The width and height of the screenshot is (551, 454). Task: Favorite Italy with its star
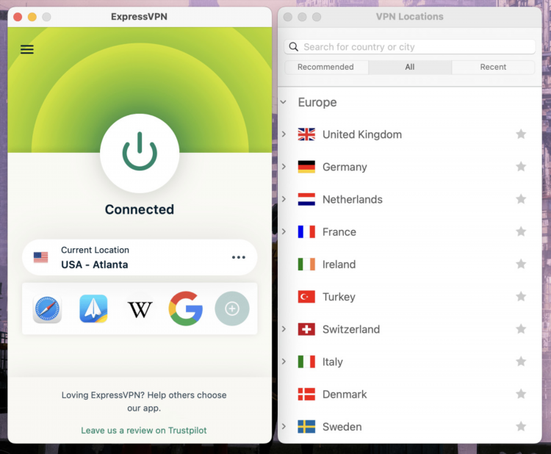(521, 361)
